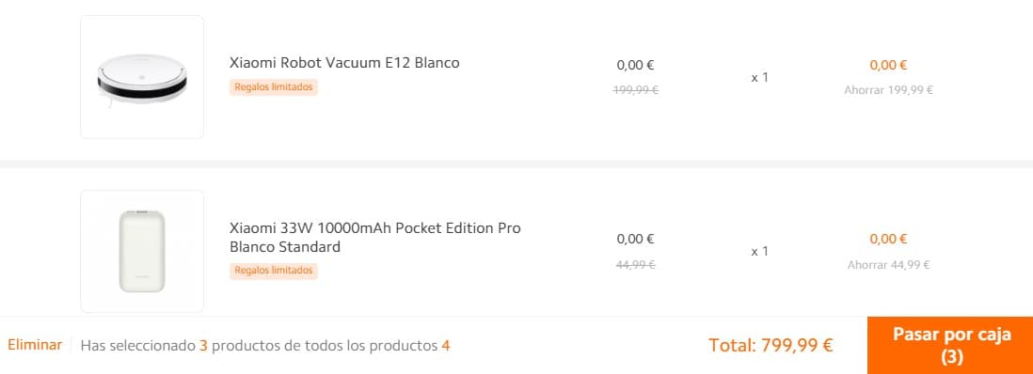Screen dimensions: 1033x374
Task: Click the Ahorrar 44,99 € savings text
Action: coord(889,265)
